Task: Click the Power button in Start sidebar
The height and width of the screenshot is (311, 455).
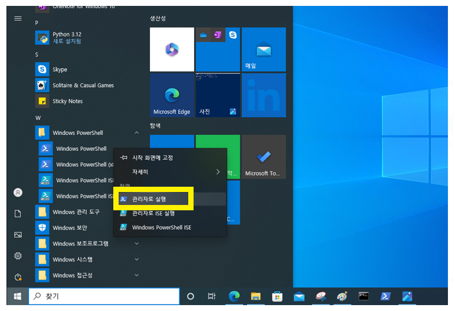Action: 18,277
